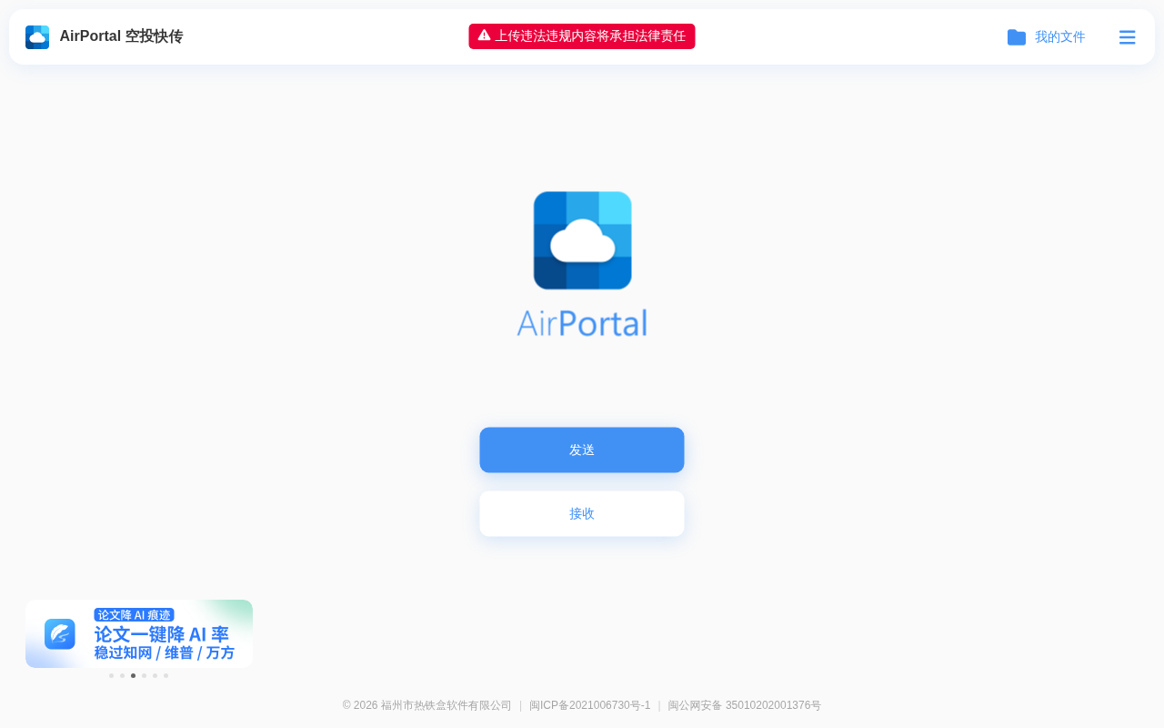Click the 福州市热铁盒软件有限公司 copyright text

[x=446, y=705]
